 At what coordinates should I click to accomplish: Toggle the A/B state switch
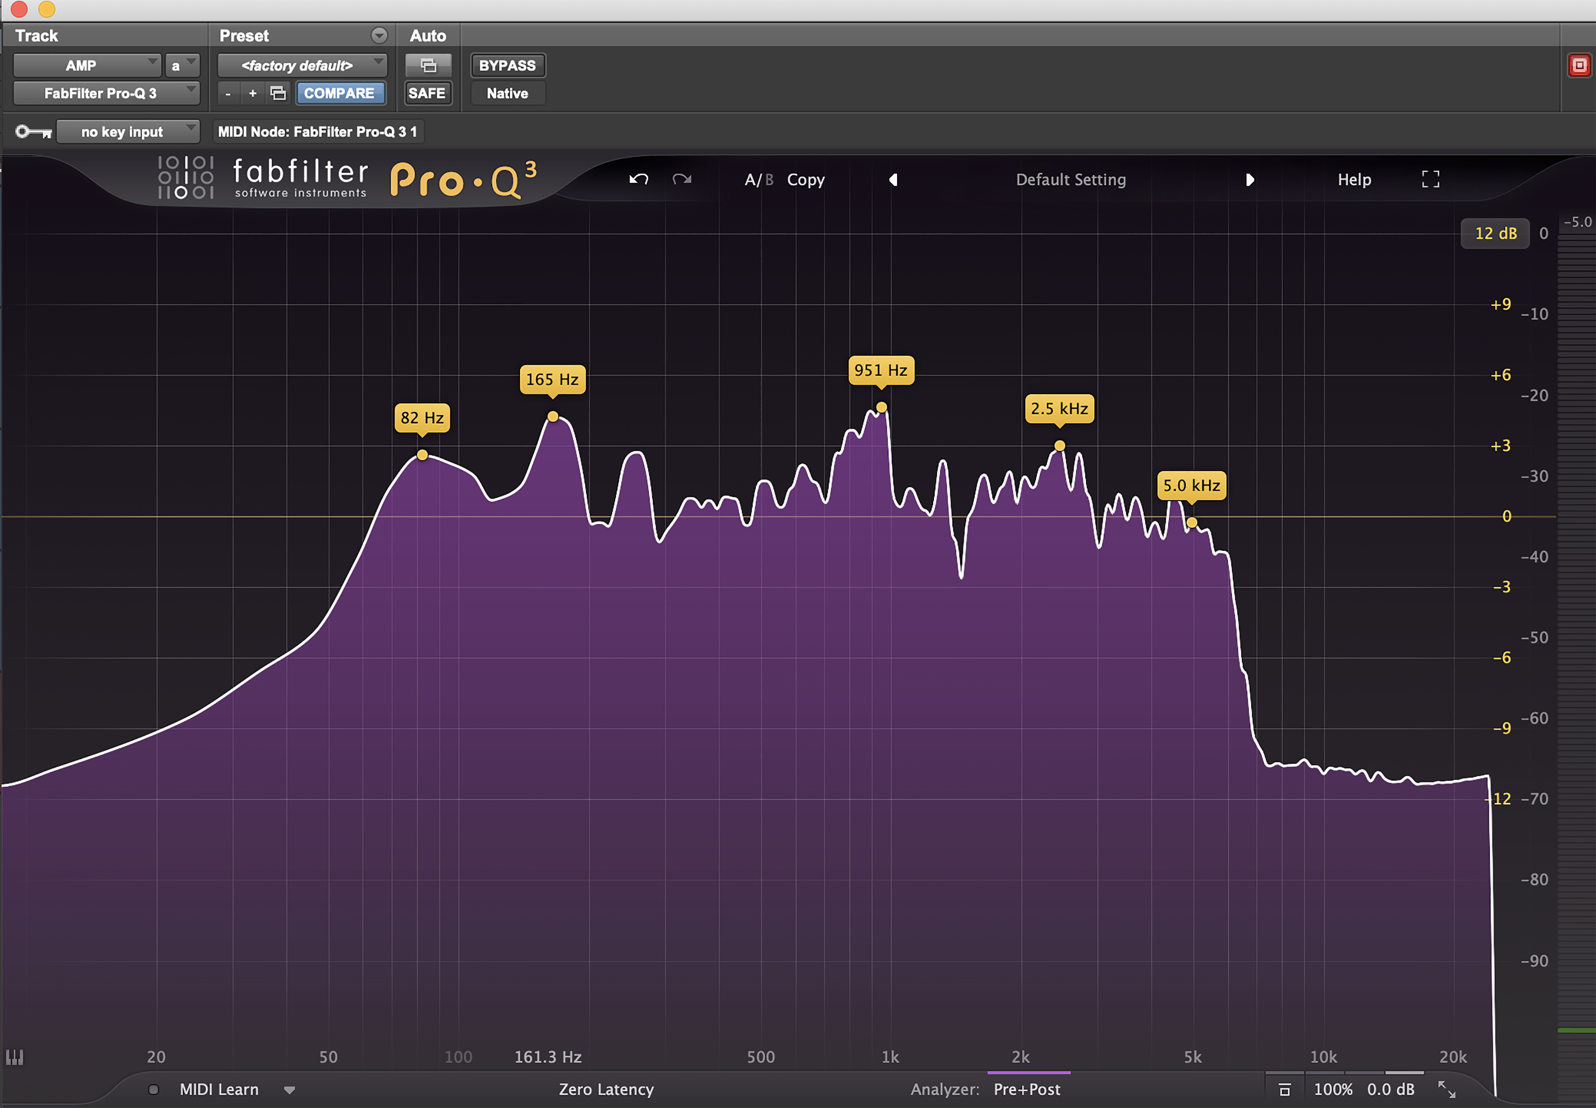coord(758,180)
